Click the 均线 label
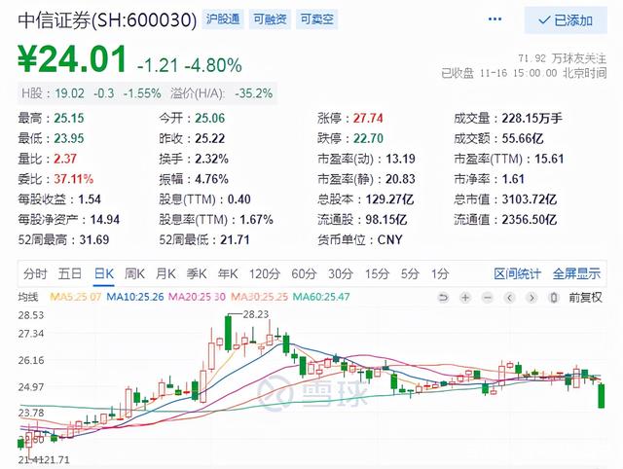The image size is (623, 469). coord(28,297)
